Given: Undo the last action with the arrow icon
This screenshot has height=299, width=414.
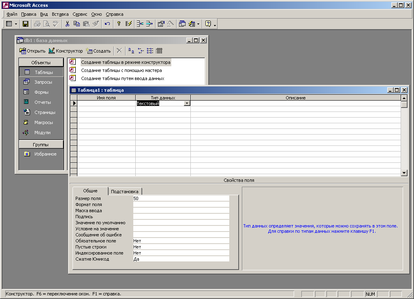Looking at the screenshot, I should coord(107,24).
